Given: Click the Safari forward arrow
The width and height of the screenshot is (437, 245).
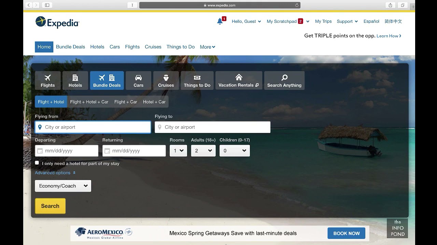Looking at the screenshot, I should tap(36, 5).
